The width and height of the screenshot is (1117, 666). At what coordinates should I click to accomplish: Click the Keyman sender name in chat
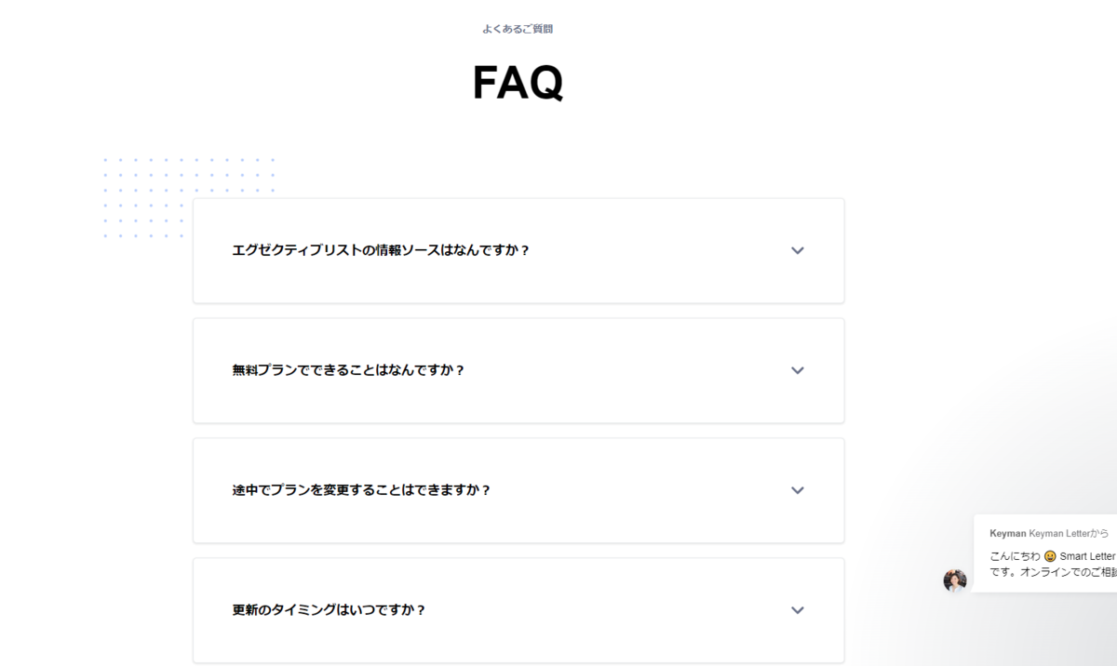(x=1007, y=534)
